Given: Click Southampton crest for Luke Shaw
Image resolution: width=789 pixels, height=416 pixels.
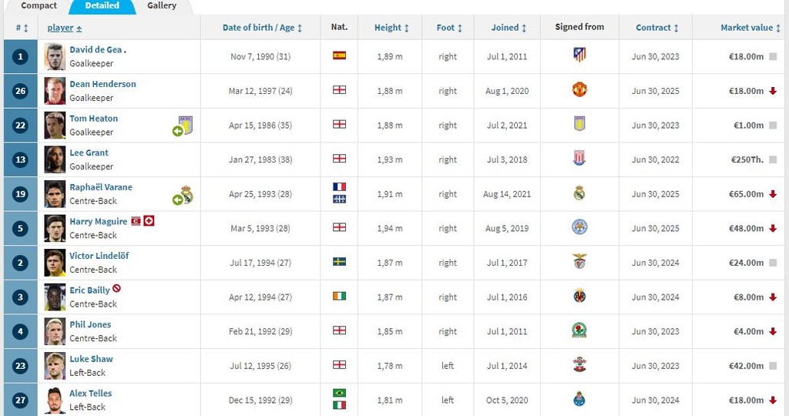Looking at the screenshot, I should coord(579,365).
